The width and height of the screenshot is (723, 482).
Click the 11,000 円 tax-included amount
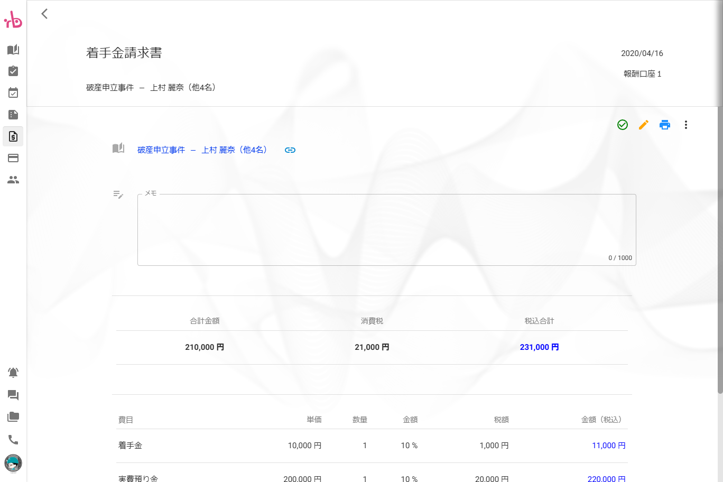click(608, 446)
